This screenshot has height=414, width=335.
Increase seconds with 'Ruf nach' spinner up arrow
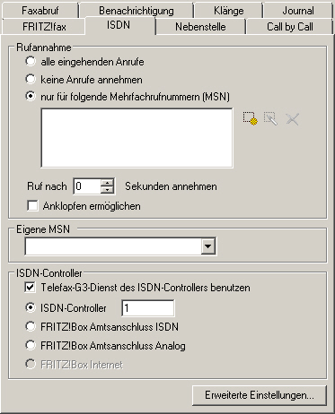click(x=107, y=182)
